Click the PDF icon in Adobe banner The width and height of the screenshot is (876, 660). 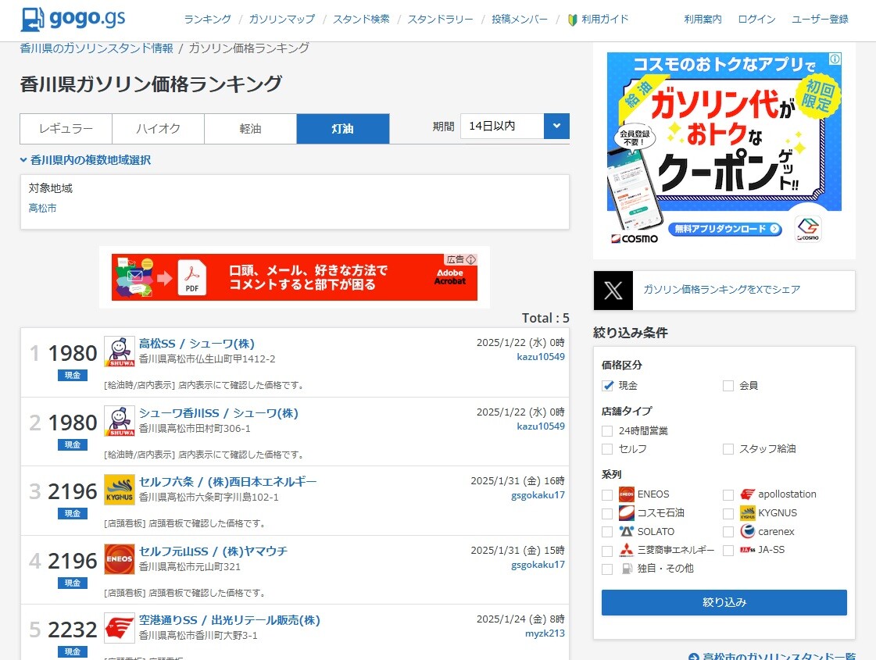click(x=191, y=277)
